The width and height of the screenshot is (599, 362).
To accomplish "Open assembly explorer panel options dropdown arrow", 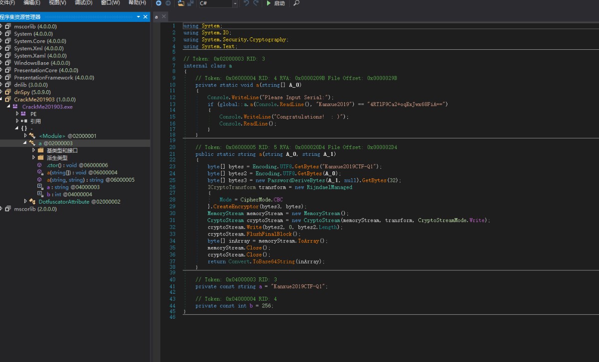I will 138,17.
